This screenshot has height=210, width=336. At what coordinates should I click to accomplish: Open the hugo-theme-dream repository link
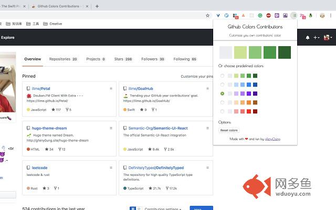pyautogui.click(x=49, y=128)
